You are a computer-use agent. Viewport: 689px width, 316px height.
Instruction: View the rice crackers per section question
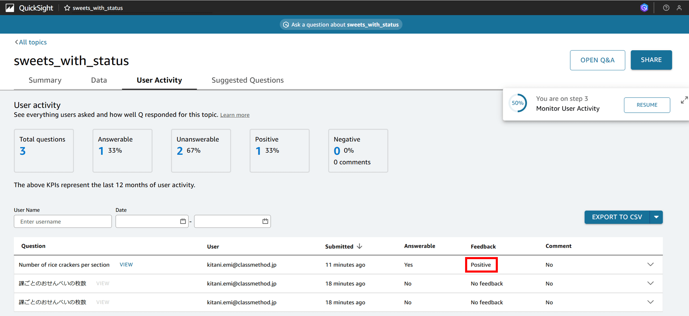pos(126,265)
